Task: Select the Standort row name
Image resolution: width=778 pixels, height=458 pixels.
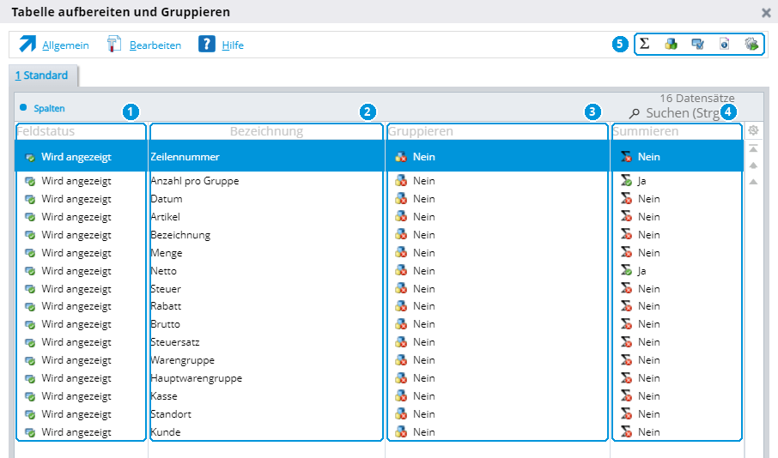Action: coord(171,414)
